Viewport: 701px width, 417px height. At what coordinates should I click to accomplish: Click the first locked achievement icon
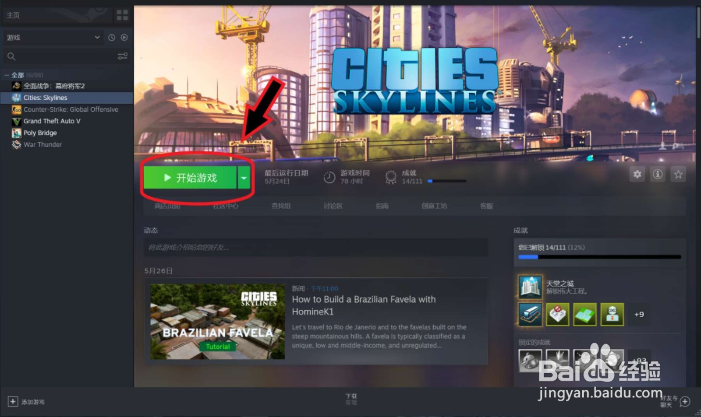coord(530,361)
